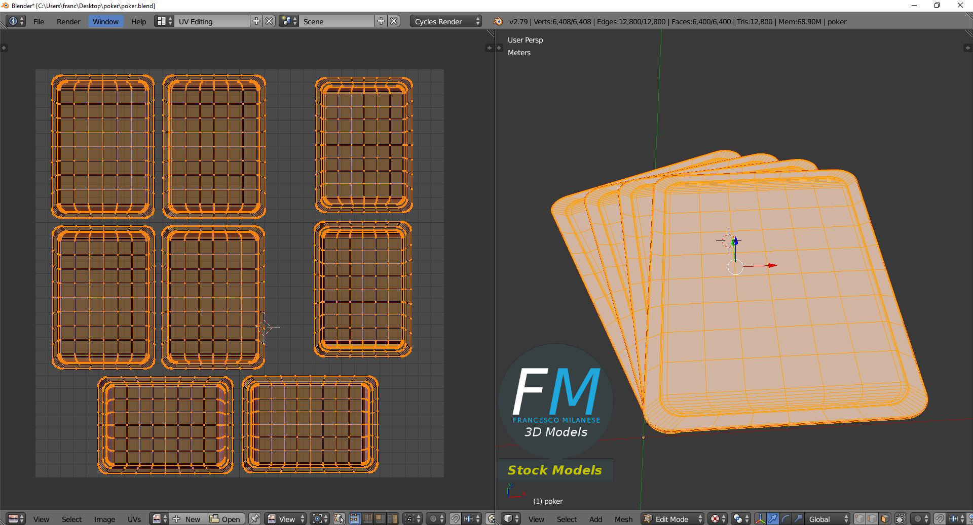973x525 pixels.
Task: Toggle snapping in the 3D View
Action: click(x=940, y=519)
